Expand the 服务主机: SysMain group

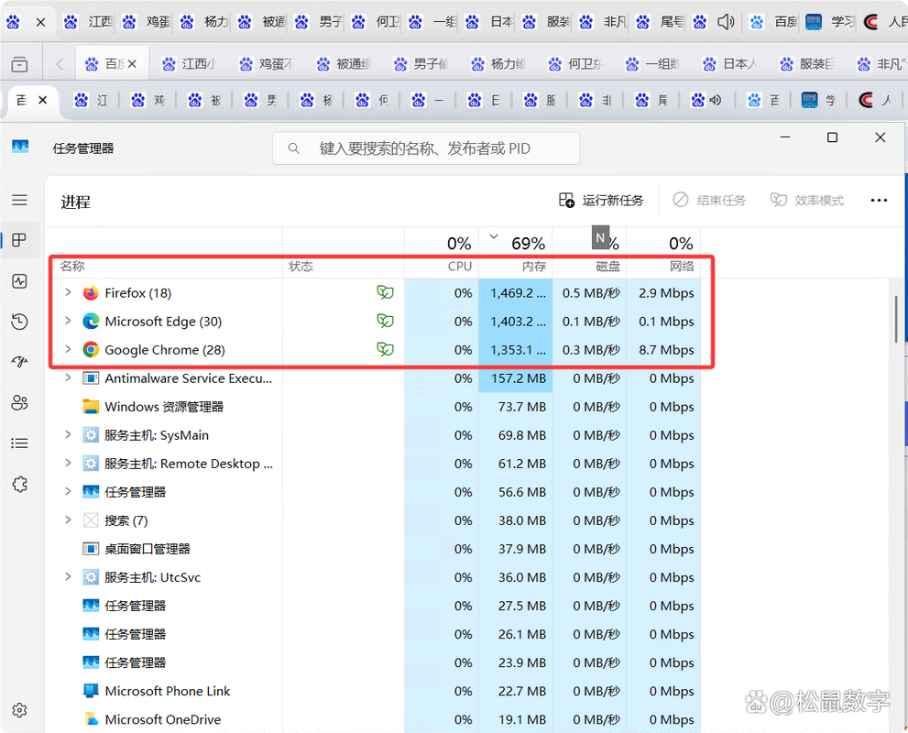click(x=68, y=434)
